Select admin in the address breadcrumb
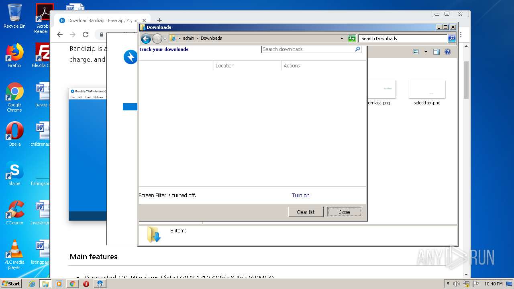The width and height of the screenshot is (514, 289). point(188,39)
